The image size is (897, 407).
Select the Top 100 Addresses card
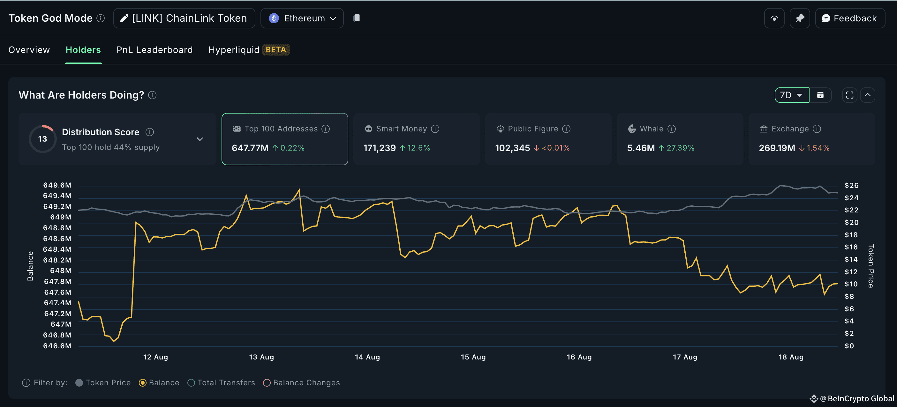[285, 139]
